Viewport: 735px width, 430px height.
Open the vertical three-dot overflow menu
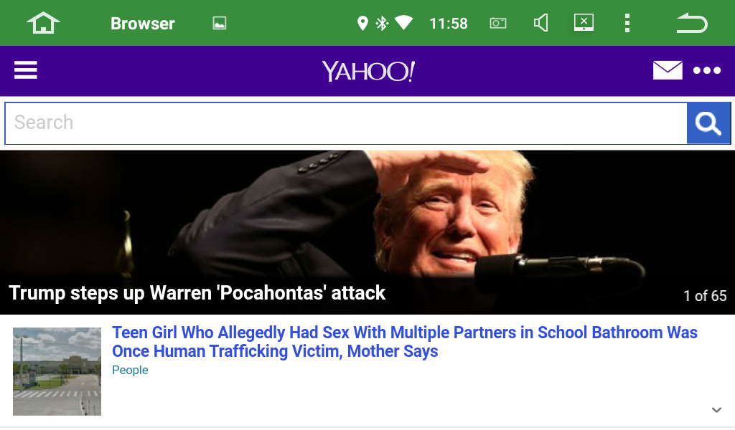pos(627,24)
